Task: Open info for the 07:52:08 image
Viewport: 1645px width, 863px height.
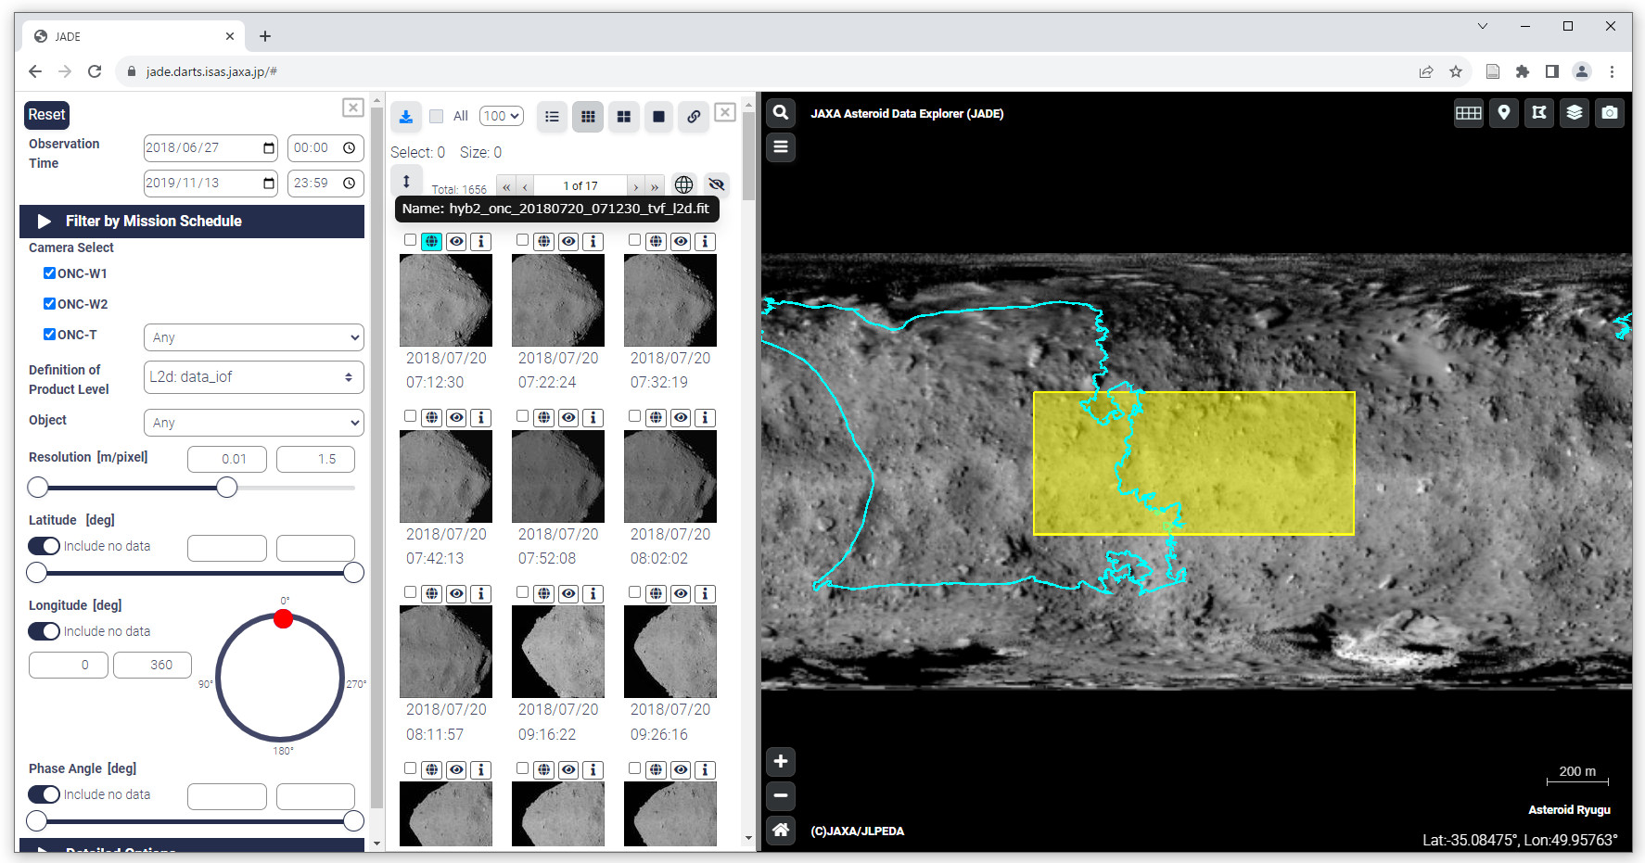Action: pyautogui.click(x=593, y=418)
